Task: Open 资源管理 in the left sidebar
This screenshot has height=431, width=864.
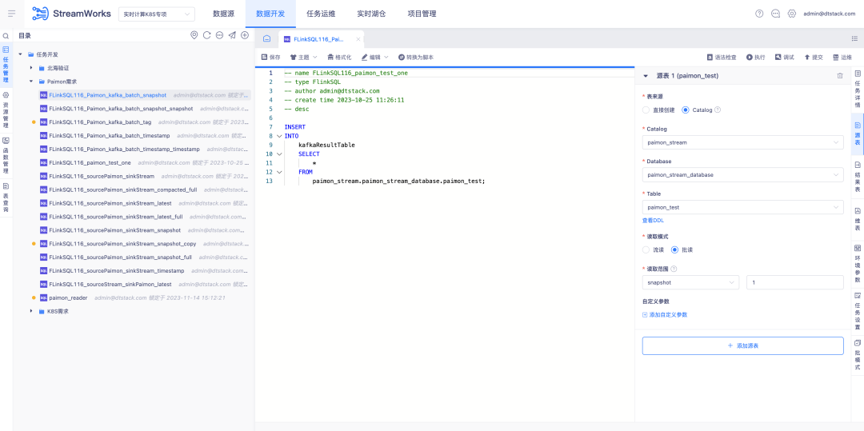Action: pos(6,110)
